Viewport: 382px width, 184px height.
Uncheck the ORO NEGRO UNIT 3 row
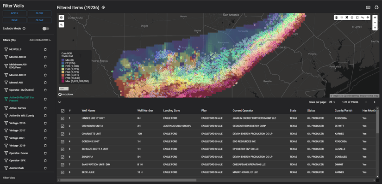pyautogui.click(x=63, y=126)
